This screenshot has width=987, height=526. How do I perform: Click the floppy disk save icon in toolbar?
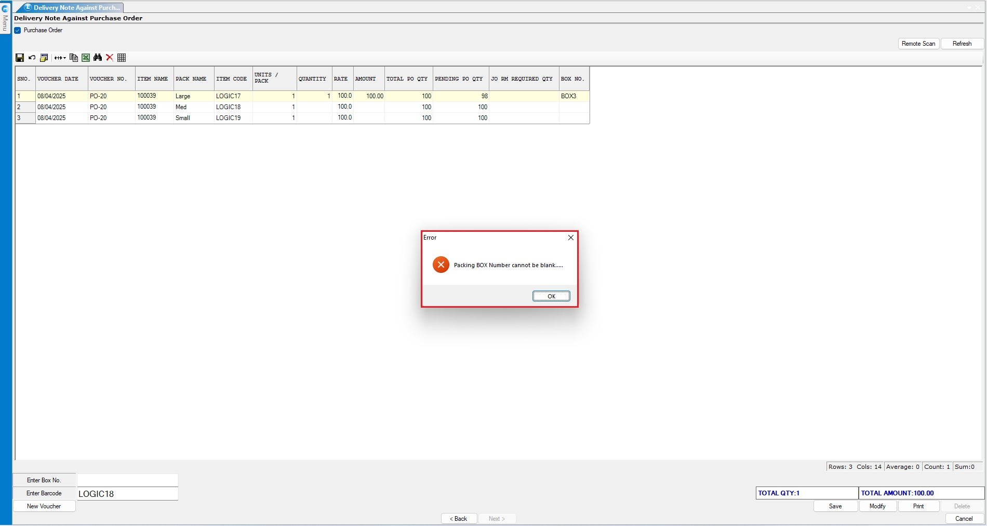[20, 58]
